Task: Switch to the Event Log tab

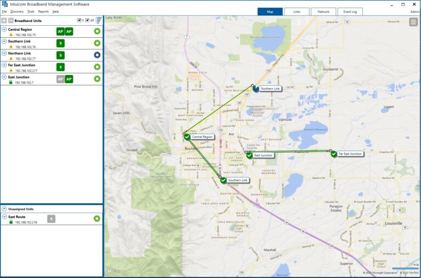Action: (350, 11)
